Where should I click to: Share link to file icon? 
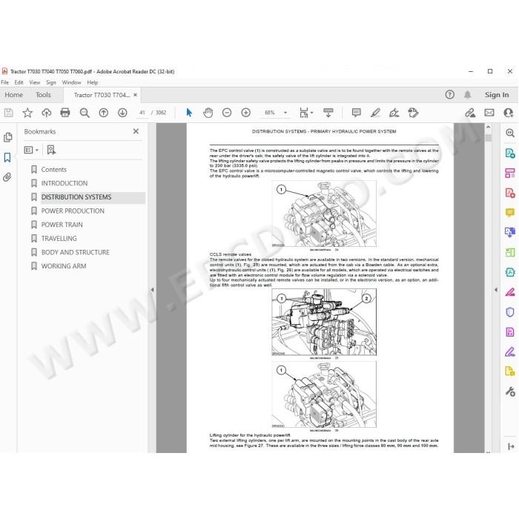tap(470, 113)
